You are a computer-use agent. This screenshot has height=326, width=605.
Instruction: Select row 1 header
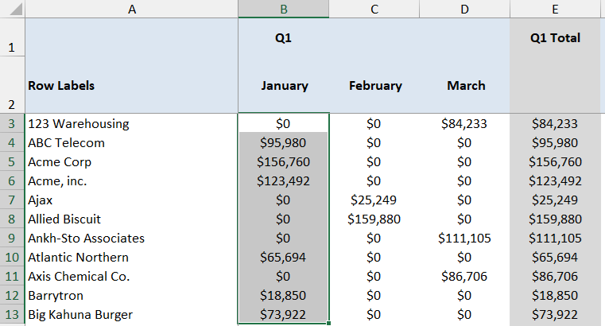pyautogui.click(x=12, y=37)
